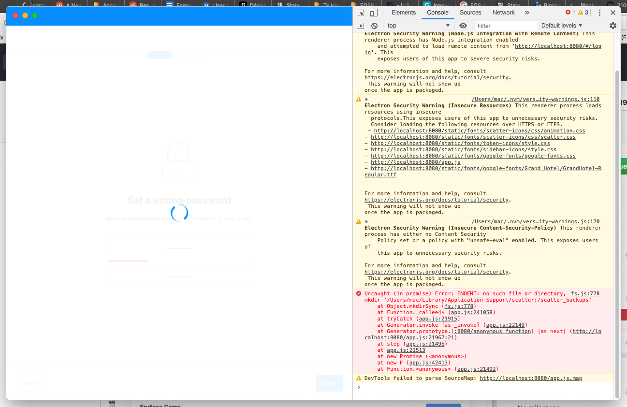Reveal more DevTools panels via the chevron

527,12
